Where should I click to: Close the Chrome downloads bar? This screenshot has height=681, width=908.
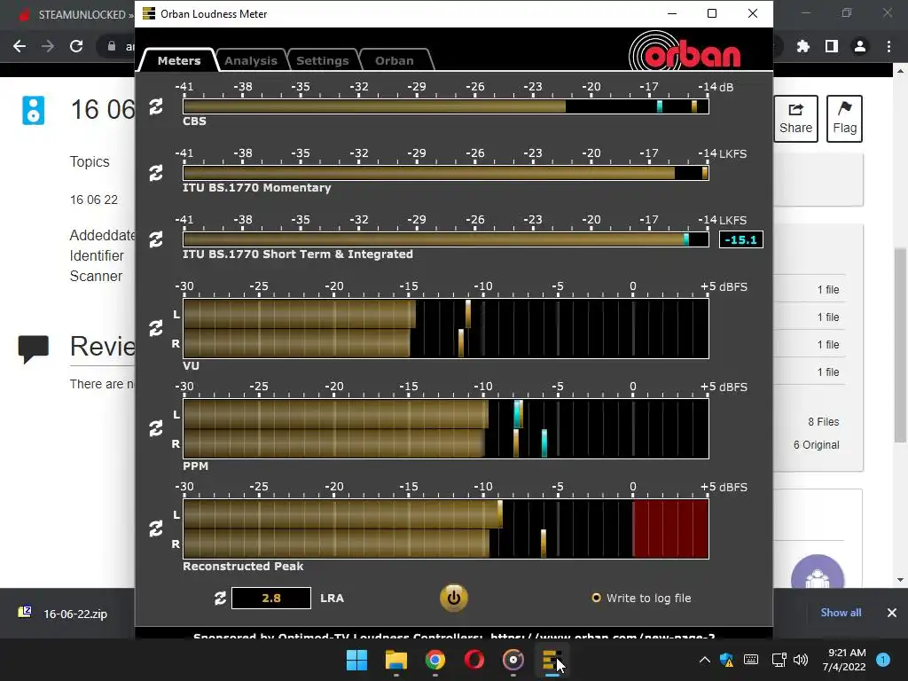click(892, 613)
